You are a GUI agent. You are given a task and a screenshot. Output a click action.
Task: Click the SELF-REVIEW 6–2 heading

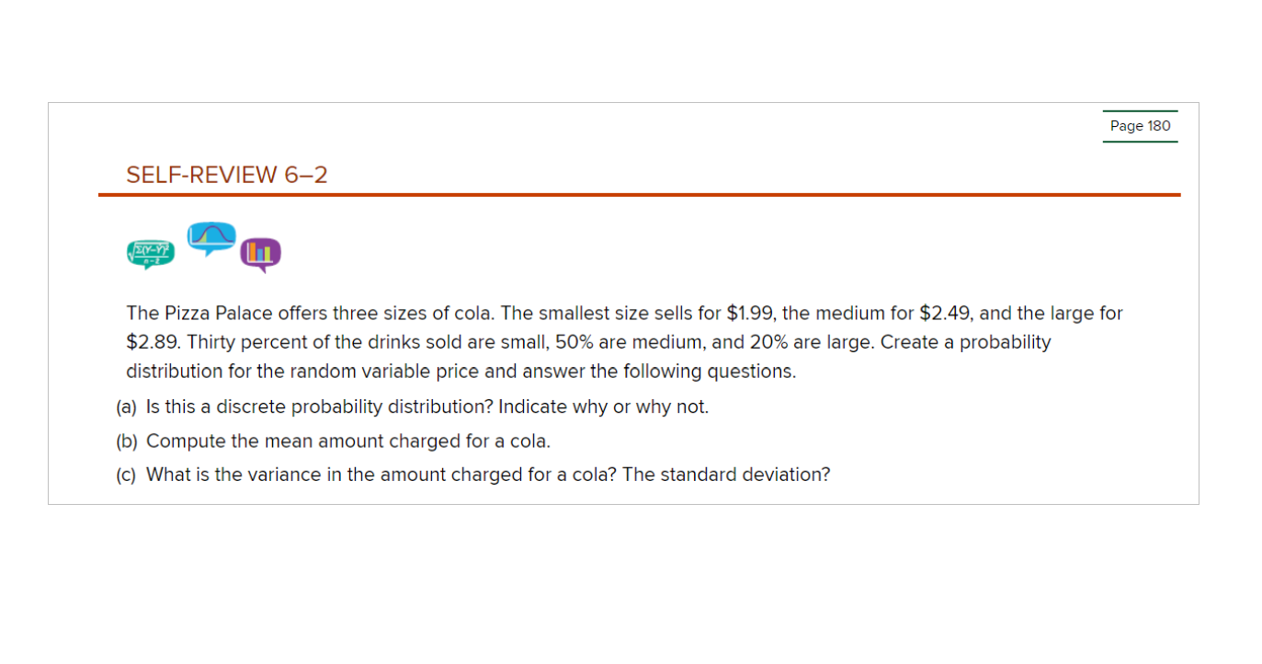(227, 175)
